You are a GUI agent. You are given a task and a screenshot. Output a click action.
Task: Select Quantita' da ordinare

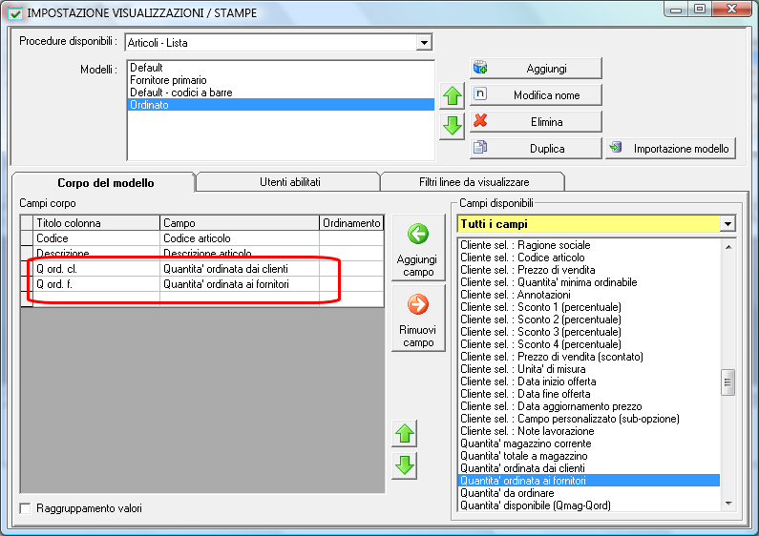click(589, 493)
